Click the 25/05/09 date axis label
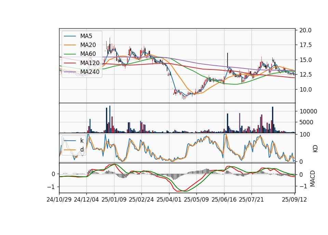Screen dimensions: 328x235 [196, 200]
